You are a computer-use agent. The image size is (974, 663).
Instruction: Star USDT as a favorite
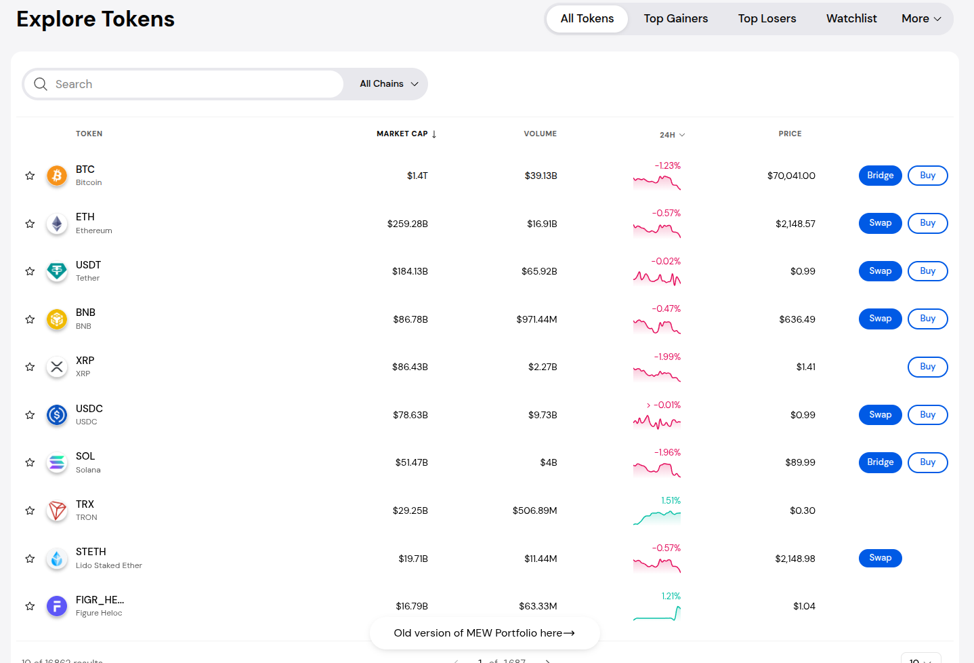pos(30,271)
